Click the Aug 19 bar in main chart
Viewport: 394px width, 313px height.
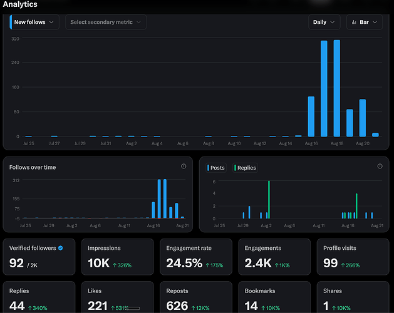(350, 123)
